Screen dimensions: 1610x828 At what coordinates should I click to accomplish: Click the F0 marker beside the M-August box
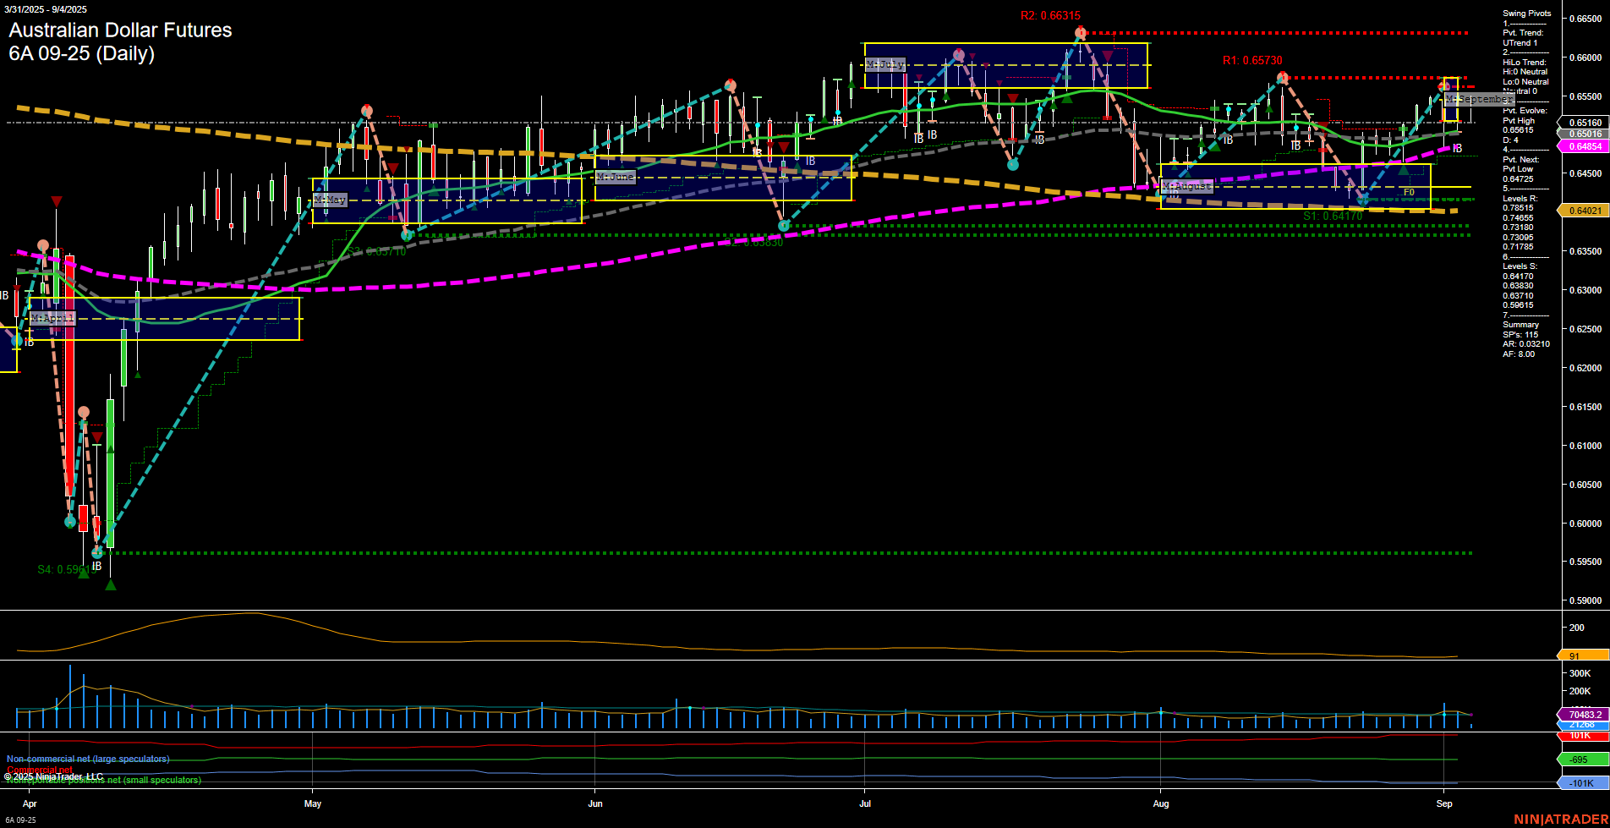pyautogui.click(x=1409, y=192)
